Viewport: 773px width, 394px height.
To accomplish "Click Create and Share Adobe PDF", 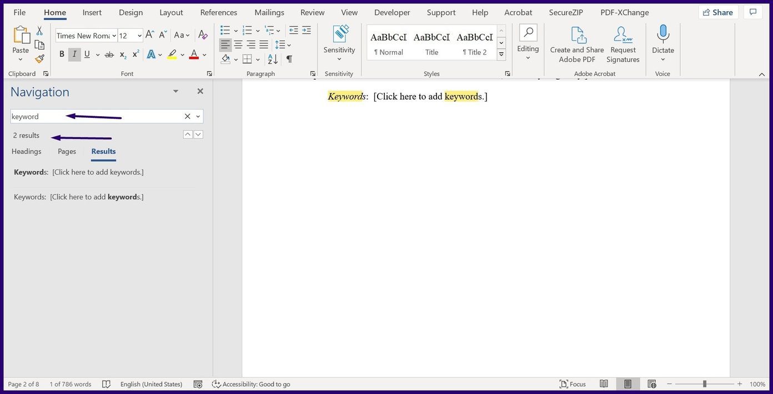I will tap(577, 44).
